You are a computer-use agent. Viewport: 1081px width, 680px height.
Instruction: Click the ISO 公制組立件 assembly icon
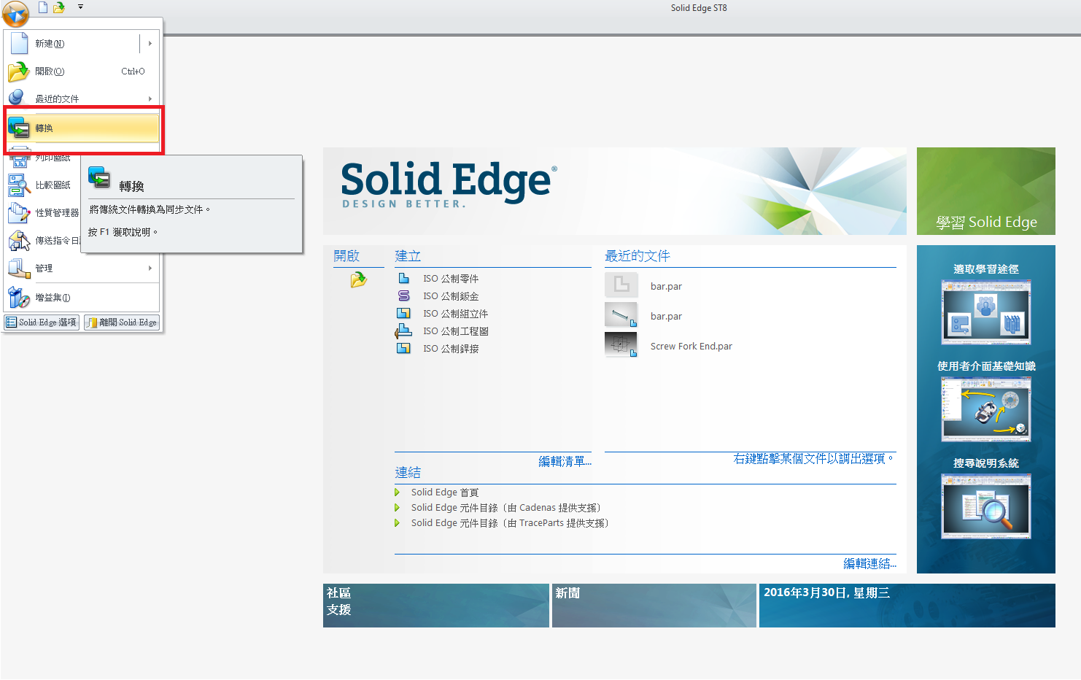[x=403, y=314]
